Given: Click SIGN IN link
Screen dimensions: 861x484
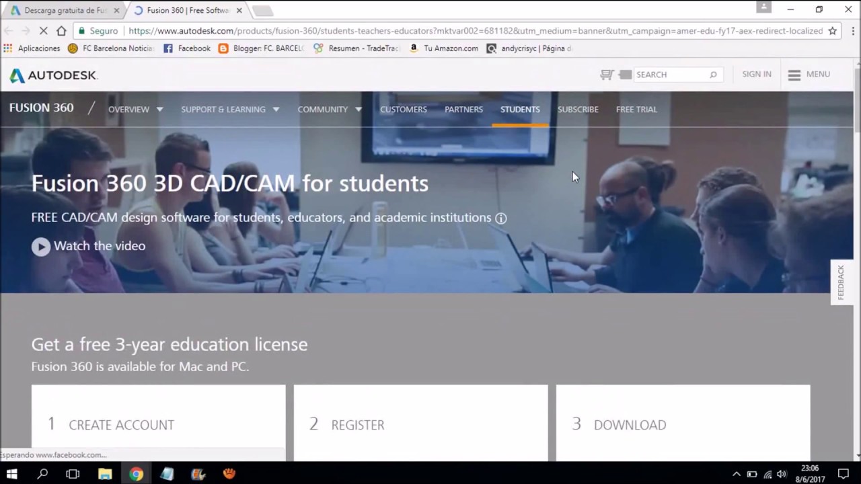Looking at the screenshot, I should point(757,75).
